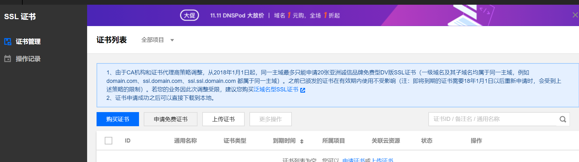The image size is (579, 162).
Task: Close the promotional banner
Action: click(x=575, y=15)
